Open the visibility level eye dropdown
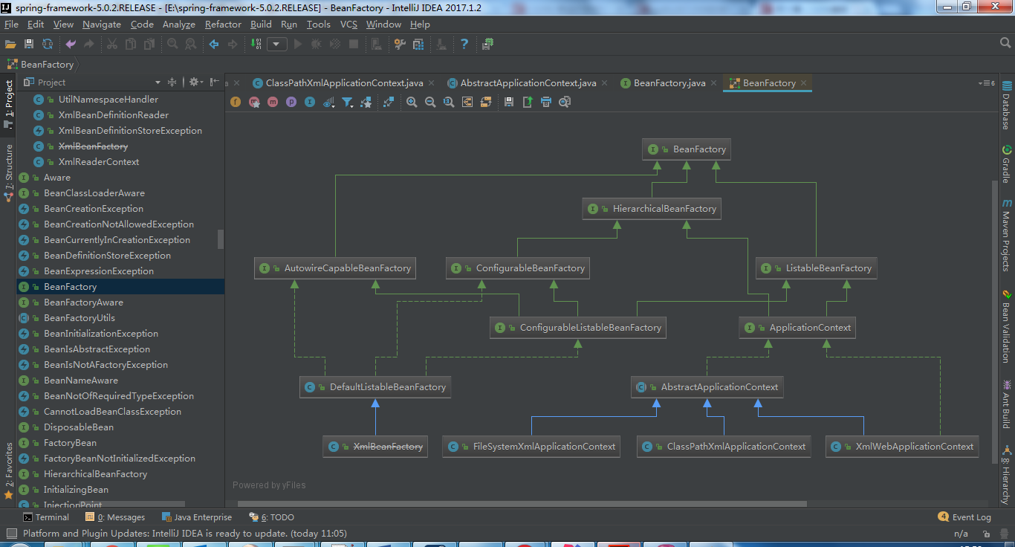 [329, 102]
